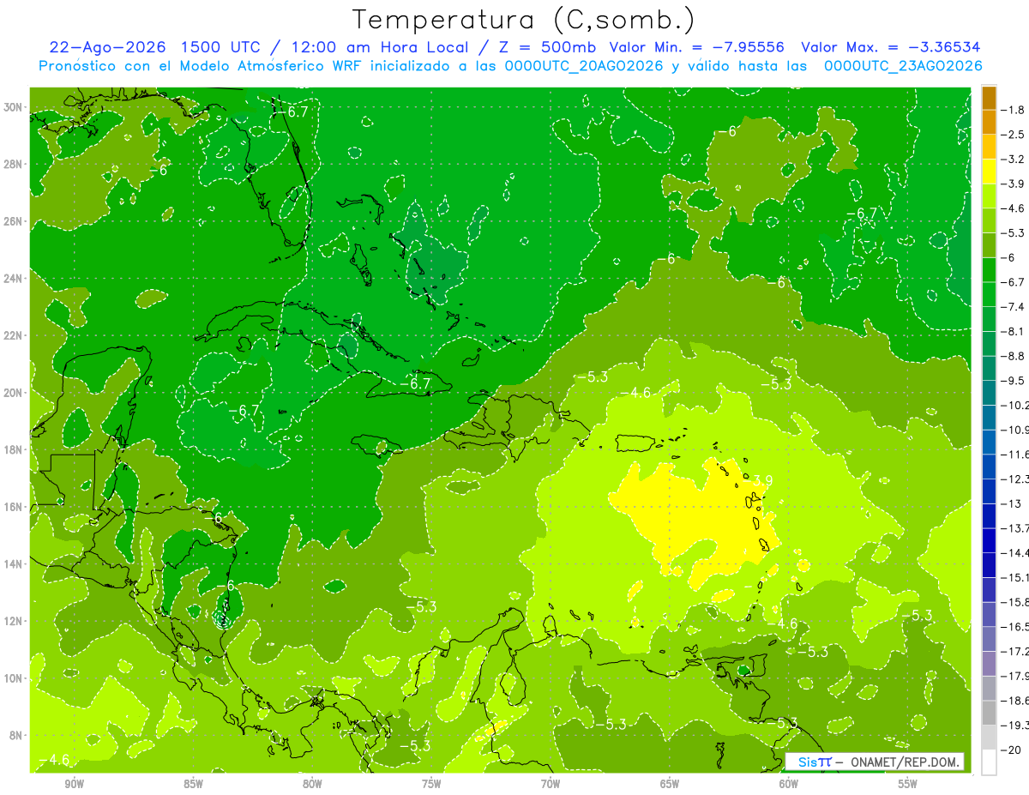
Task: Click the "75W" longitude axis label
Action: coord(431,784)
